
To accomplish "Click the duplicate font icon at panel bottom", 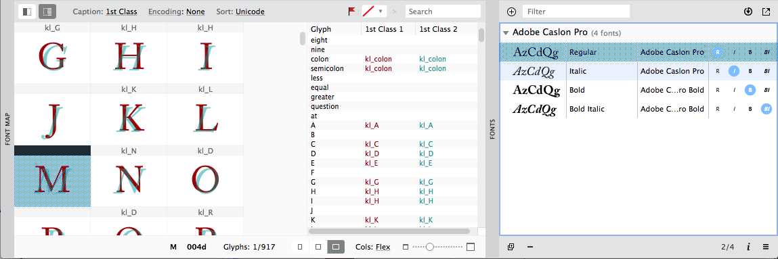I will pyautogui.click(x=511, y=247).
